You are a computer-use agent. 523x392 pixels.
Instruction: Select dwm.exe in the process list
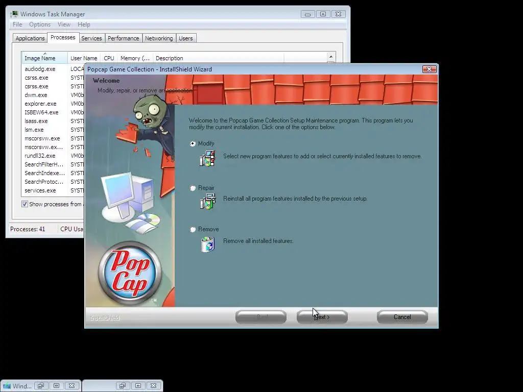(x=36, y=95)
